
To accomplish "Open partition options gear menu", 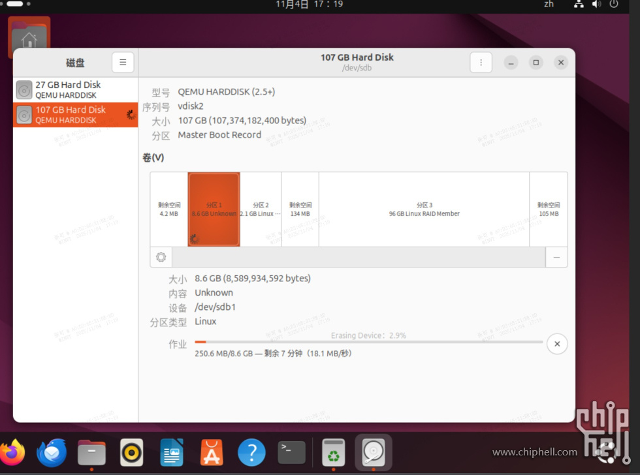I will 161,257.
